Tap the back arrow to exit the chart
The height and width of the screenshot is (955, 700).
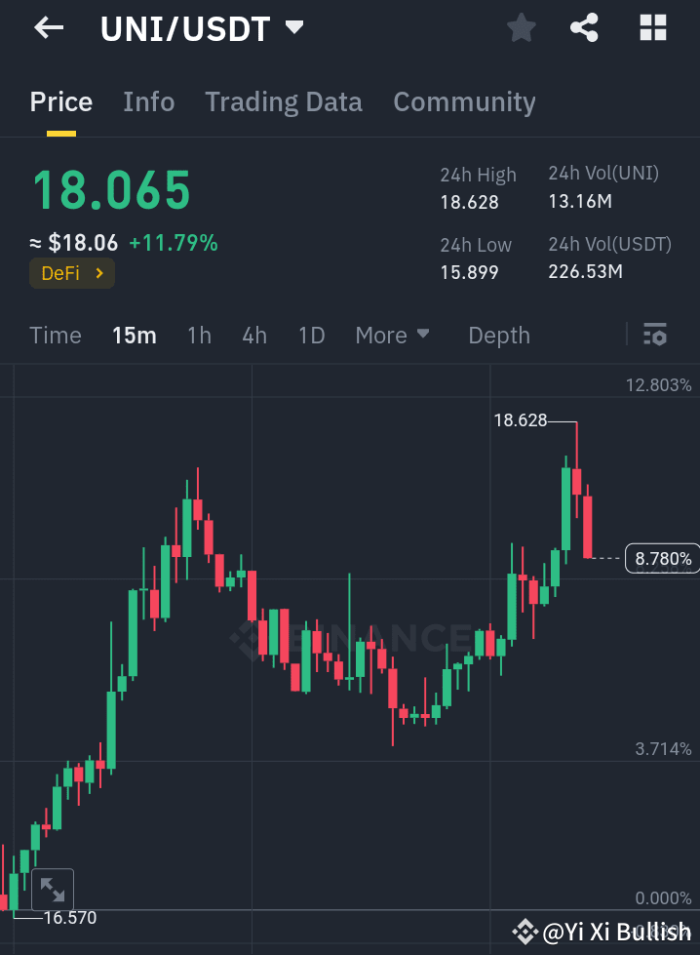point(46,27)
